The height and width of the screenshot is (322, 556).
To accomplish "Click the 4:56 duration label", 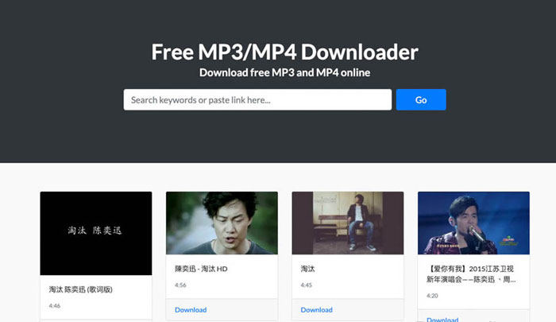I will tap(180, 285).
